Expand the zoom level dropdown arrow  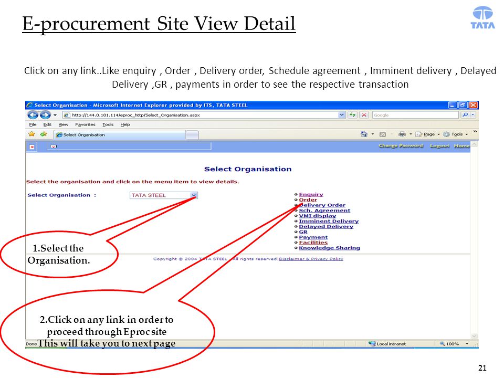pyautogui.click(x=467, y=344)
